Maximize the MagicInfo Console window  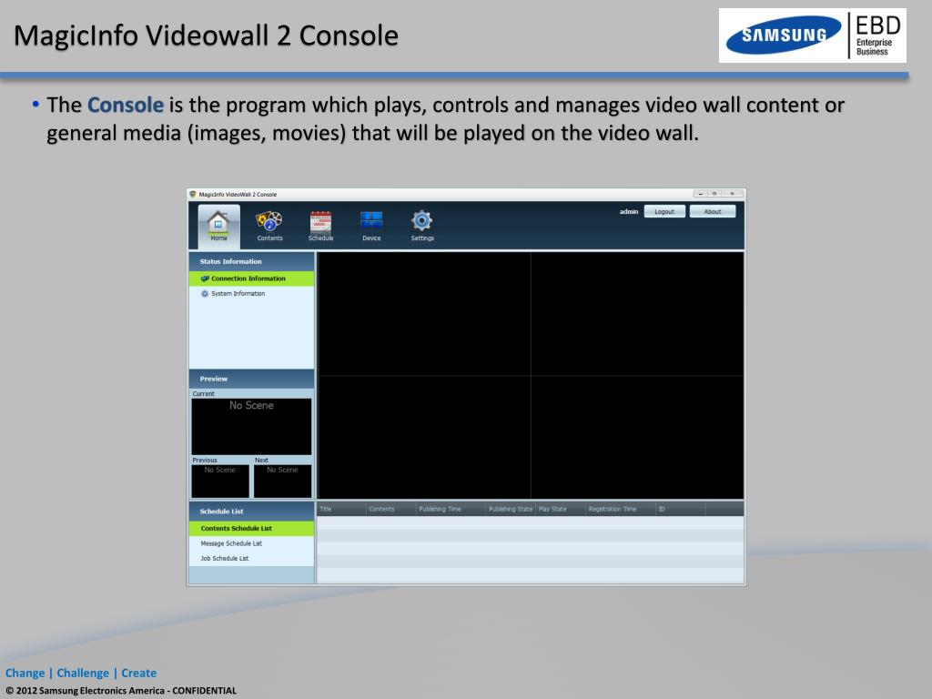pos(714,194)
